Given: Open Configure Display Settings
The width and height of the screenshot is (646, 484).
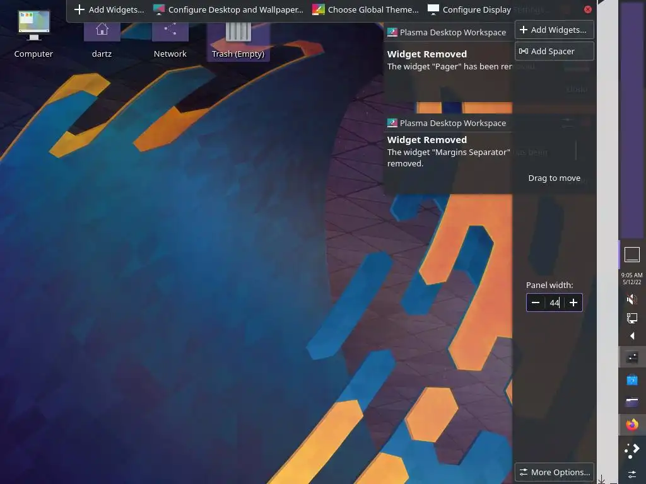Looking at the screenshot, I should pyautogui.click(x=488, y=9).
